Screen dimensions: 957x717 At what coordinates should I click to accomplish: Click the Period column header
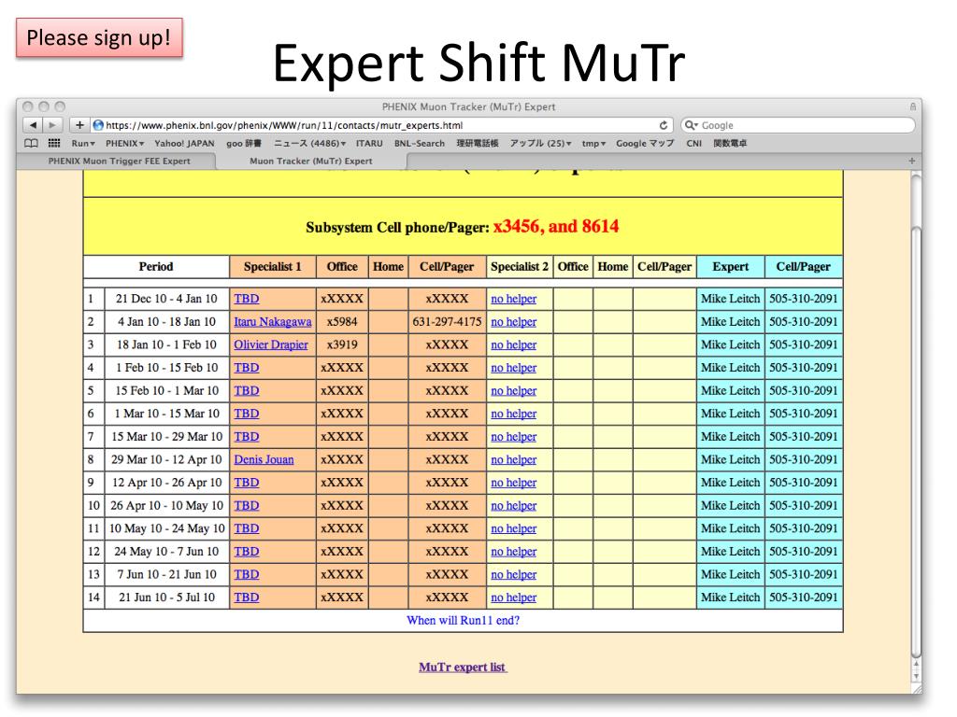click(x=156, y=267)
